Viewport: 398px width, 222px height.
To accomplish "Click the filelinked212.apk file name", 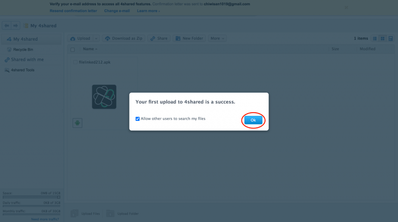I will click(95, 62).
